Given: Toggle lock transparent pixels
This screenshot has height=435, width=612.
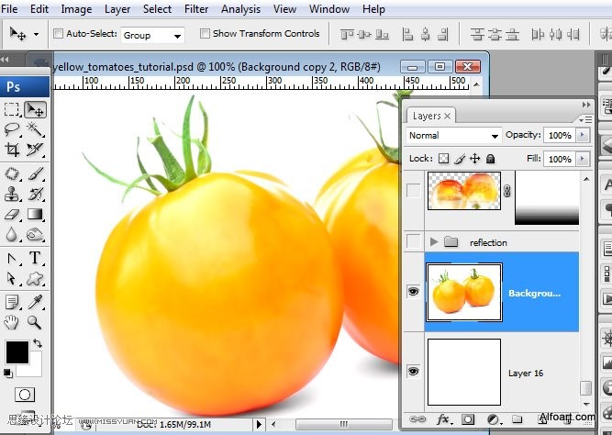Looking at the screenshot, I should coord(443,158).
